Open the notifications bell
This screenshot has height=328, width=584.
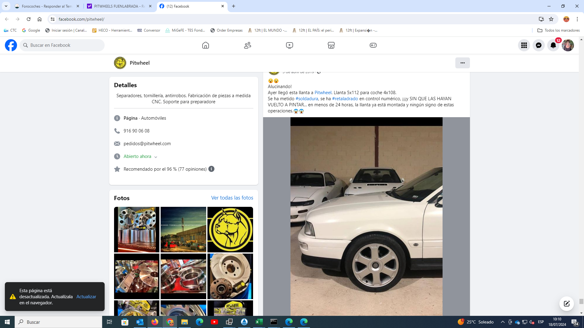553,45
